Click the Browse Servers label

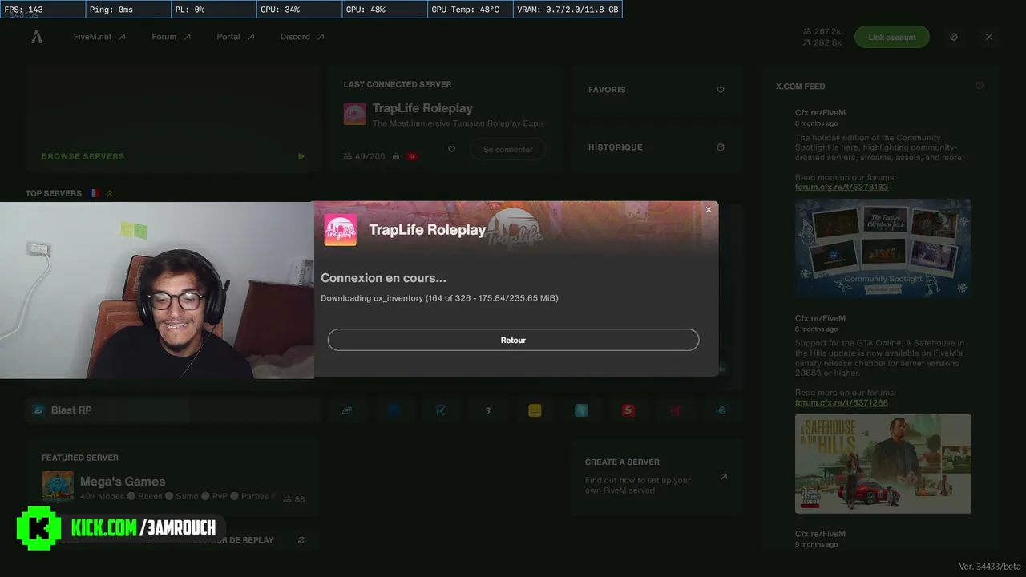[83, 156]
